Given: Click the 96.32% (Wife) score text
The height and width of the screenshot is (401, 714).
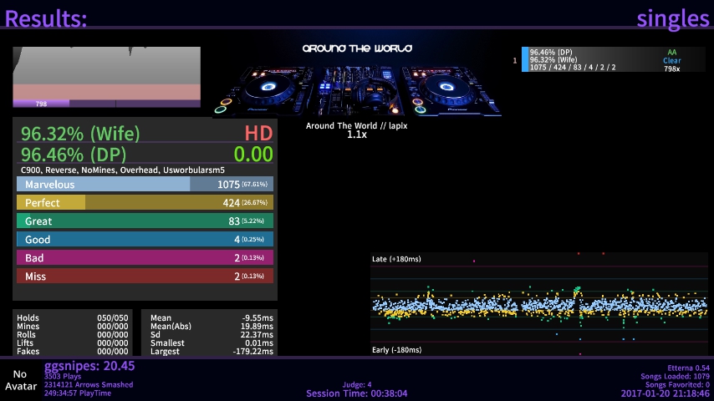Looking at the screenshot, I should pyautogui.click(x=80, y=134).
